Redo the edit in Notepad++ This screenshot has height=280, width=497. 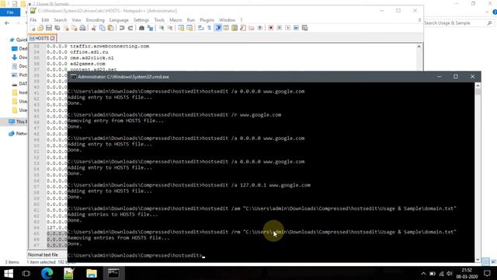(130, 28)
